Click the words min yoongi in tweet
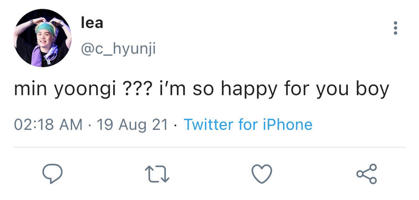The width and height of the screenshot is (419, 200). tap(64, 90)
